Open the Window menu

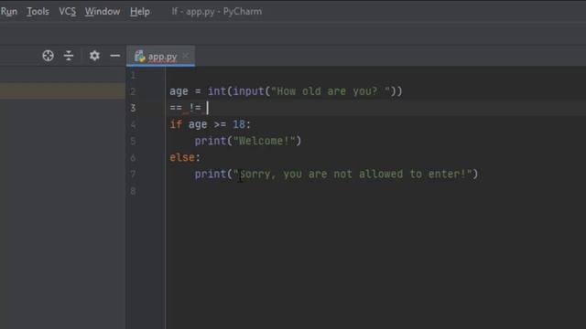pos(103,12)
